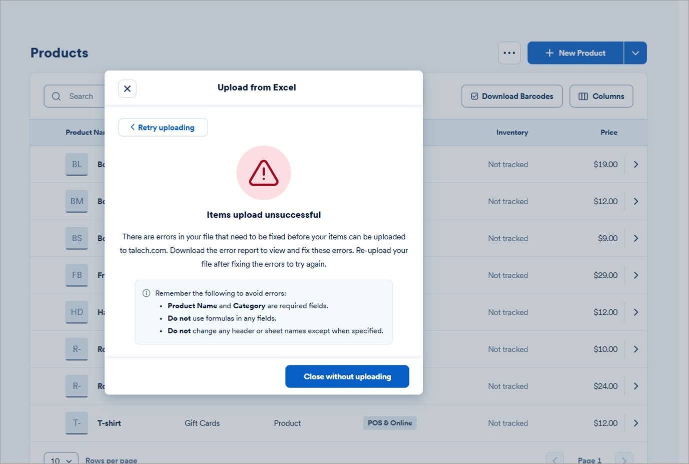Open details chevron for $24.00 row
The width and height of the screenshot is (689, 464).
pos(636,386)
